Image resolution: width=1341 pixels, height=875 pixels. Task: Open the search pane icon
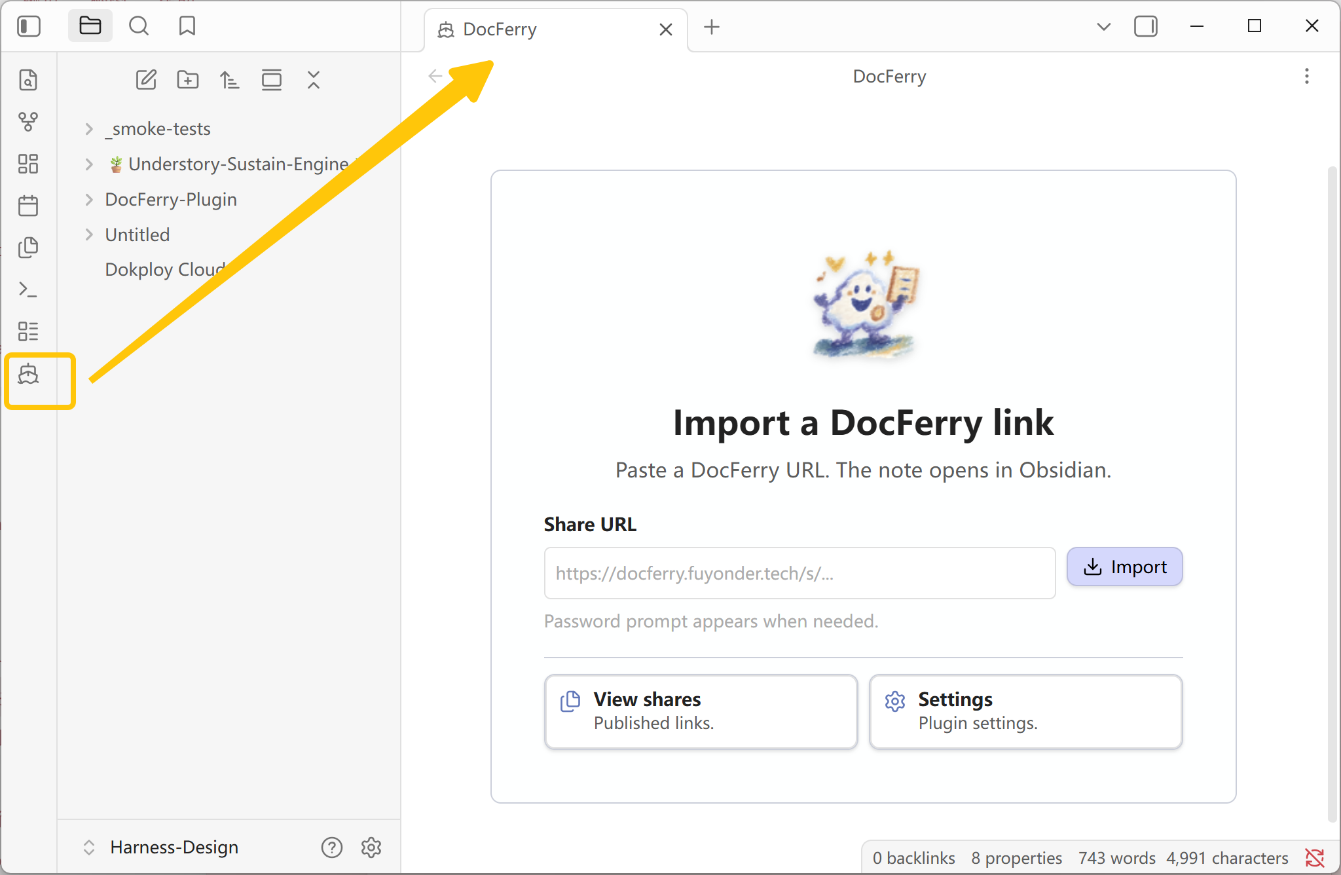(139, 26)
